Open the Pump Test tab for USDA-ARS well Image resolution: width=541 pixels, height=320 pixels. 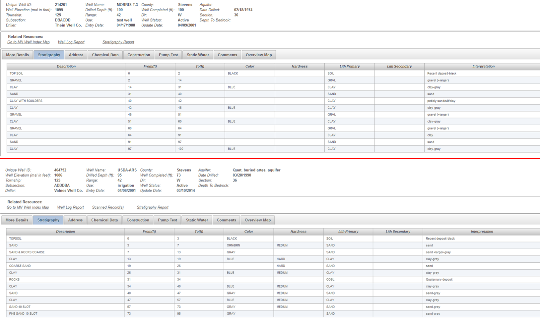(168, 220)
